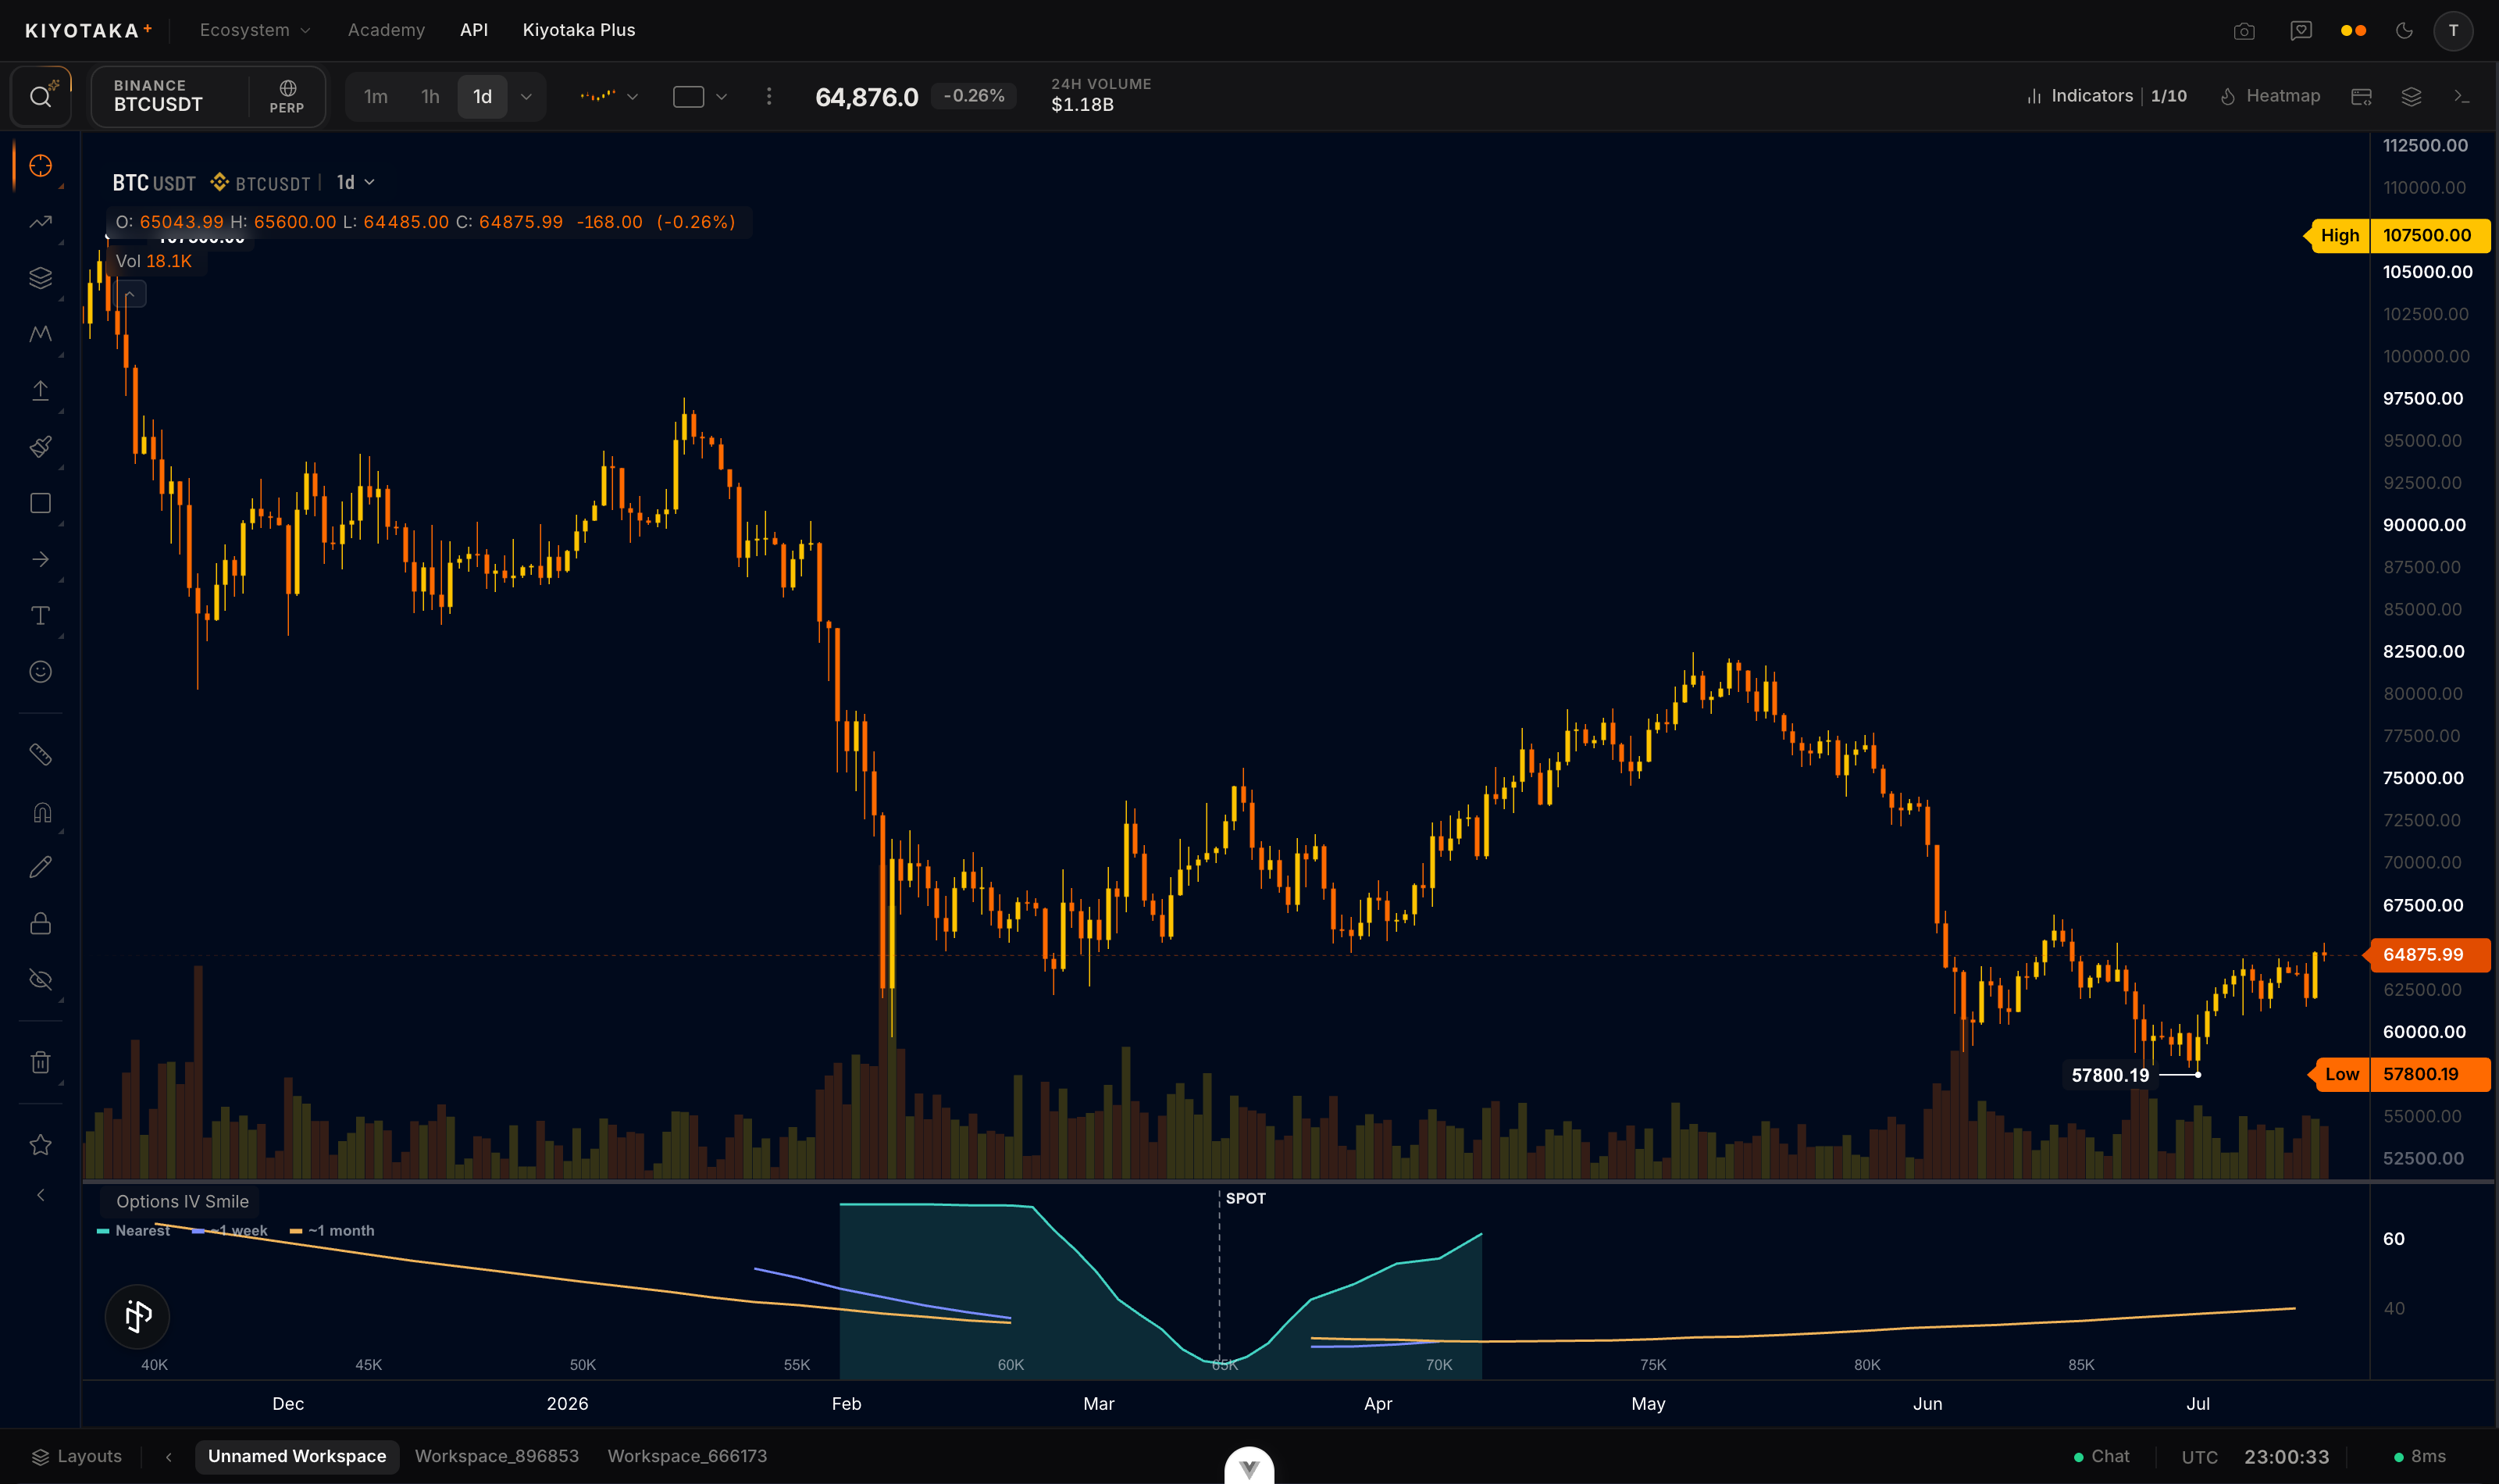
Task: Click the trash delete drawings icon
Action: [40, 1063]
